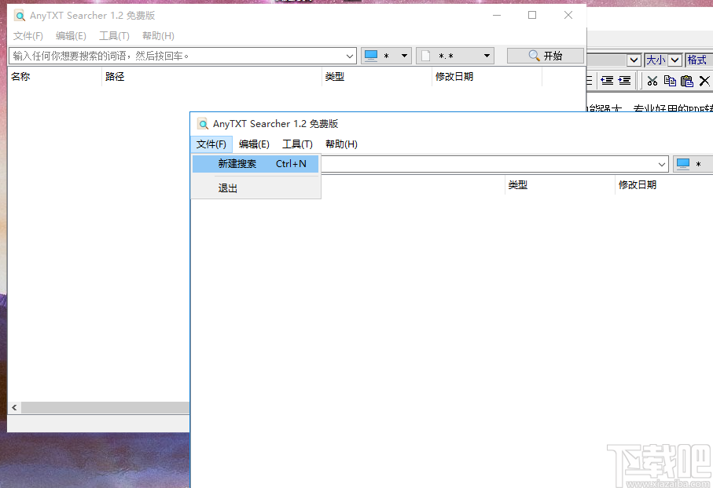Sort by 类型 column in the back window
Viewport: 713px width, 488px height.
click(x=377, y=77)
